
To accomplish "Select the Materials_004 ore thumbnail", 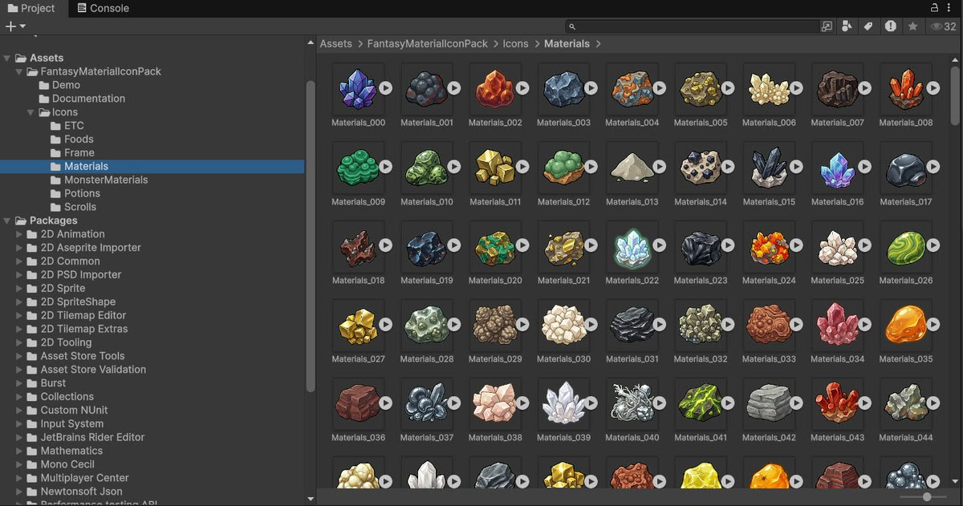I will [632, 88].
